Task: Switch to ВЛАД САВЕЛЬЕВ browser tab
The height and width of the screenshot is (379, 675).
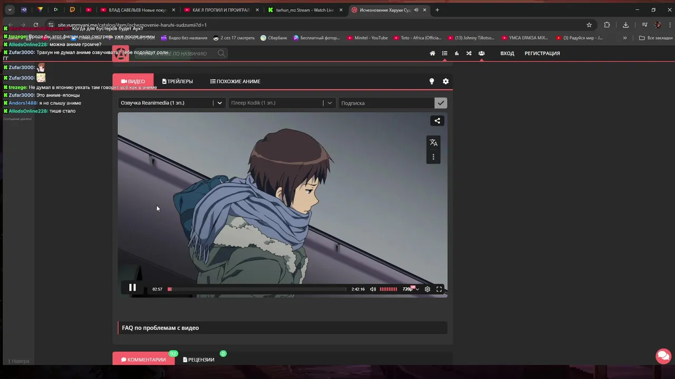Action: tap(138, 10)
